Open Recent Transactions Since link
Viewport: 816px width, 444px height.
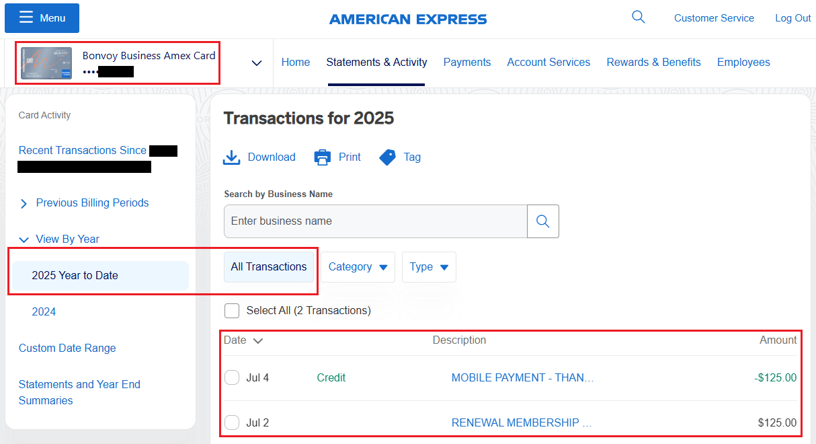point(83,150)
